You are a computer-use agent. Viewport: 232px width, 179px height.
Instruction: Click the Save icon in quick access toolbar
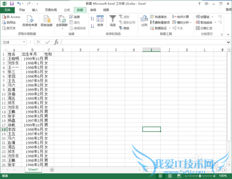pos(12,4)
